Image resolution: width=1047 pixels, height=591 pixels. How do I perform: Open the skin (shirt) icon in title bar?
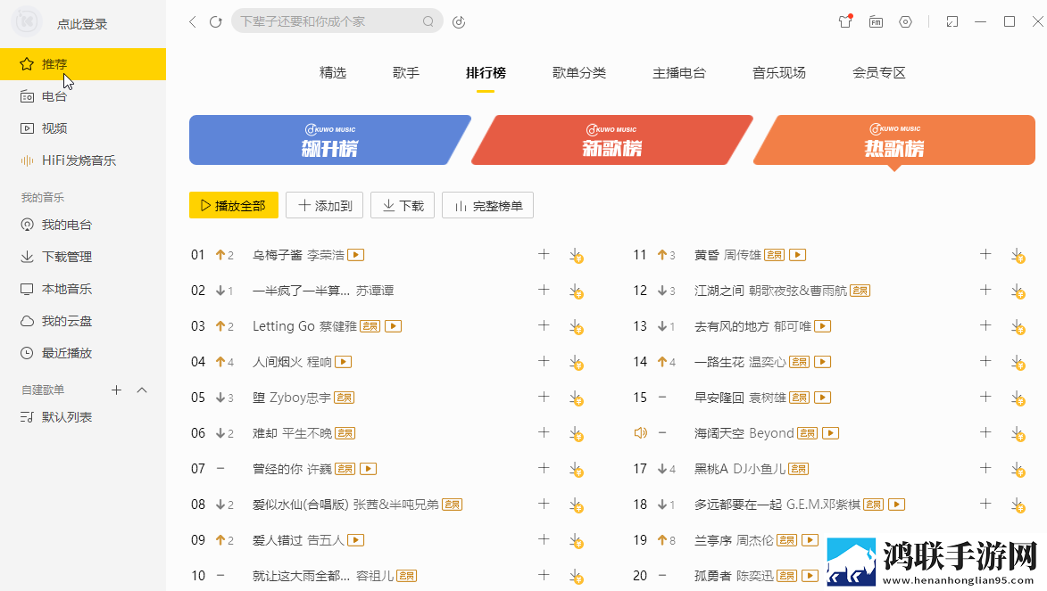coord(845,21)
